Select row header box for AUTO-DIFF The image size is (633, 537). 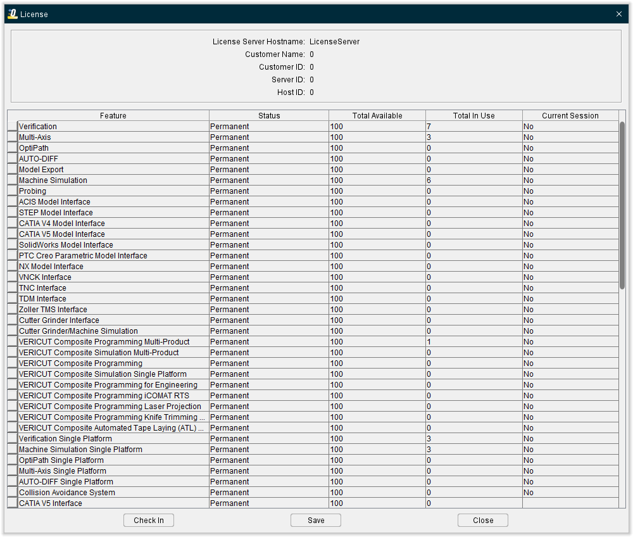[12, 159]
